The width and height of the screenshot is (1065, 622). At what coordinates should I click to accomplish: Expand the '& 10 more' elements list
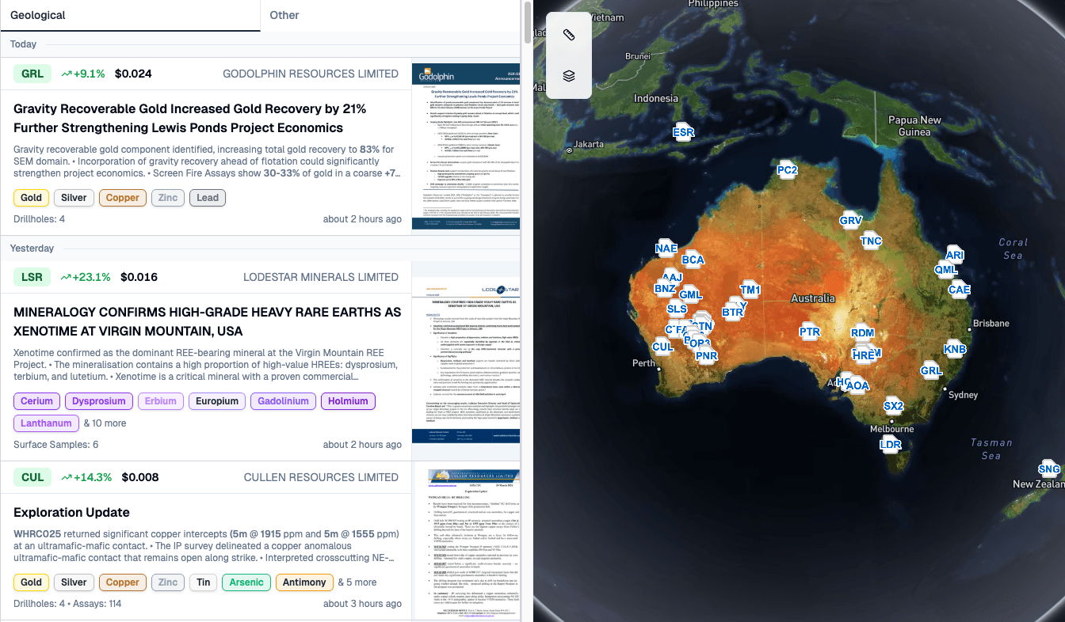click(105, 423)
